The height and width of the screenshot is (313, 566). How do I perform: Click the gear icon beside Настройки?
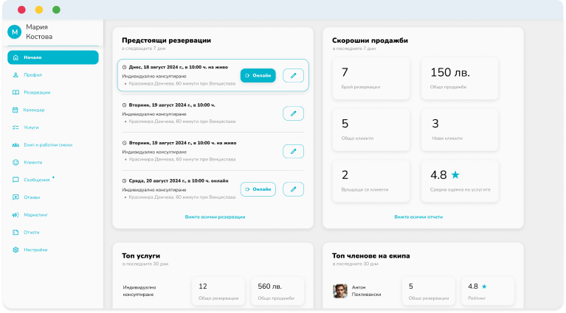[15, 250]
